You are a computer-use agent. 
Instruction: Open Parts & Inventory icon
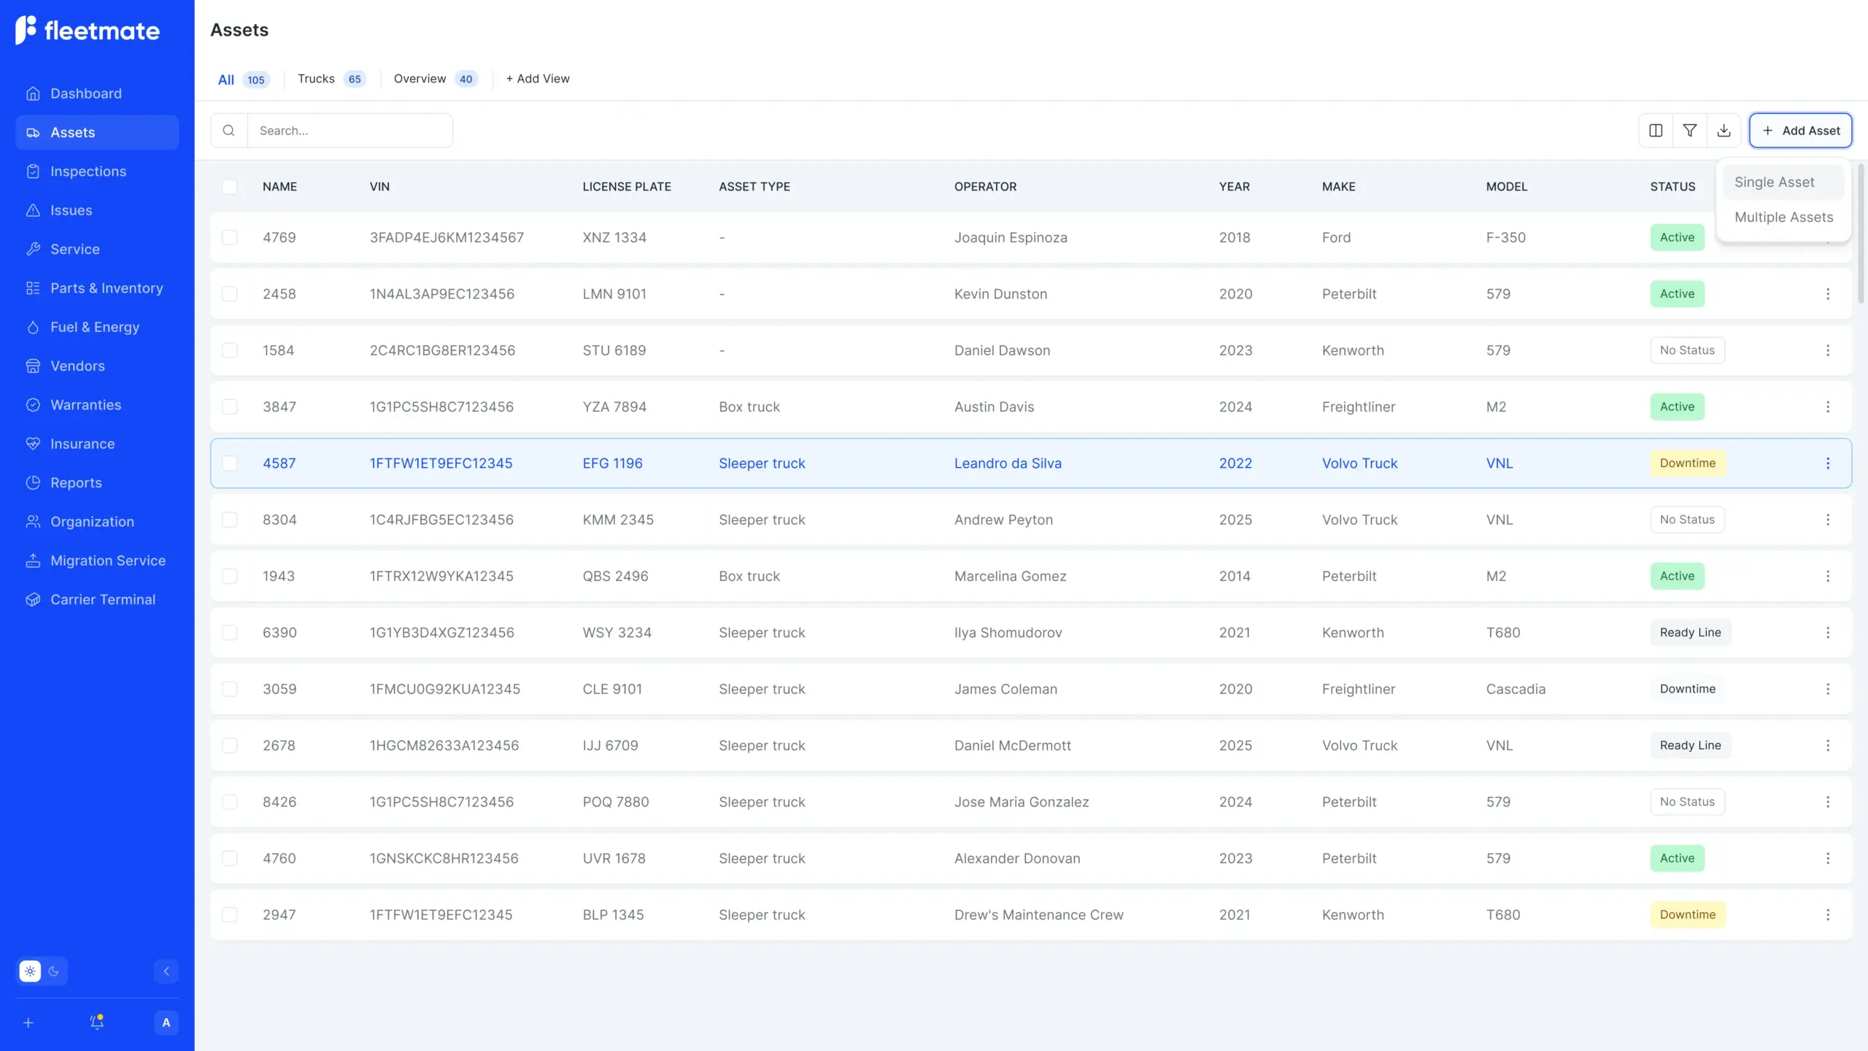[x=33, y=288]
